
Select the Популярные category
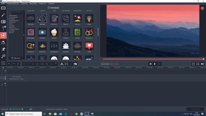[13, 17]
